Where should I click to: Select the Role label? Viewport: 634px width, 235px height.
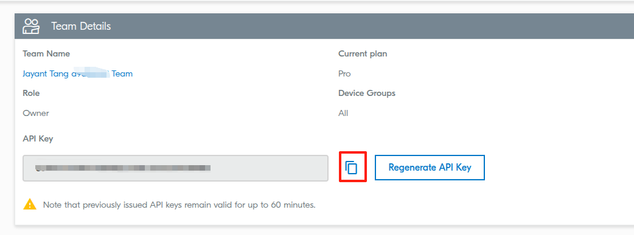click(31, 94)
